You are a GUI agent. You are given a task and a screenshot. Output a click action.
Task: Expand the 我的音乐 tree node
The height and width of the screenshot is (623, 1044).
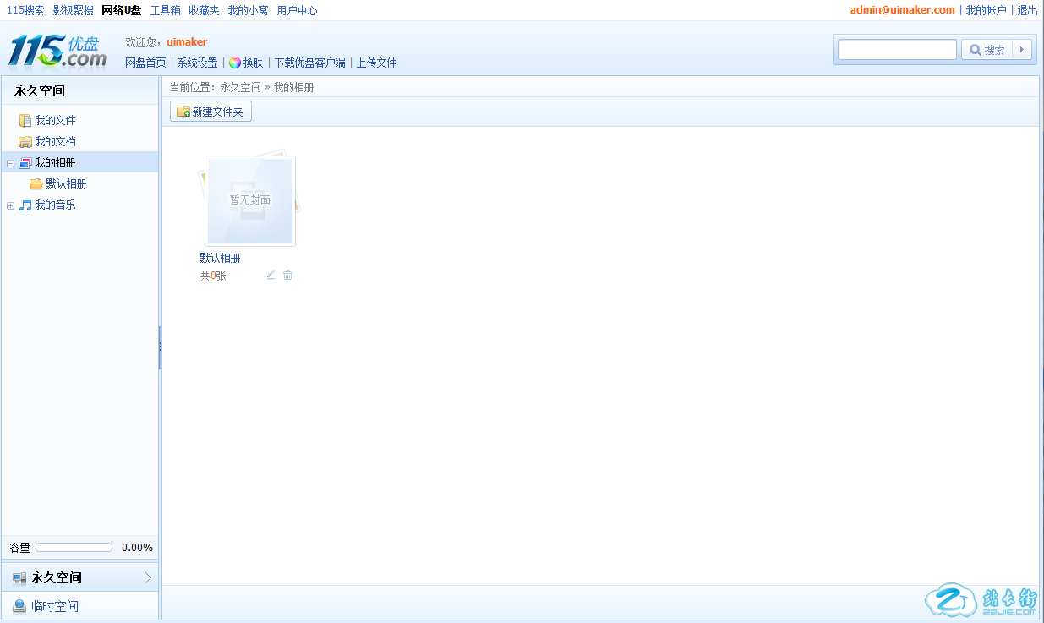click(10, 205)
